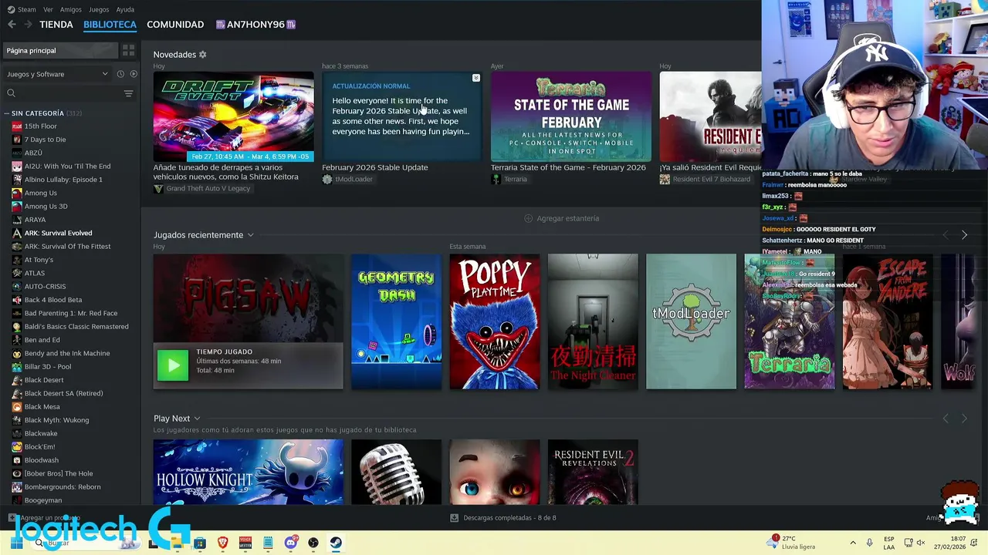
Task: Open Geometry Dash cover thumbnail
Action: [396, 321]
